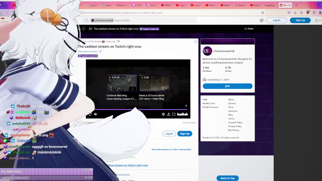The height and width of the screenshot is (181, 322).
Task: Click Log In below the post
Action: point(169,134)
